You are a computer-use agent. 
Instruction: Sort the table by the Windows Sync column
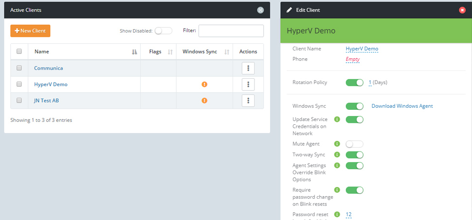204,51
